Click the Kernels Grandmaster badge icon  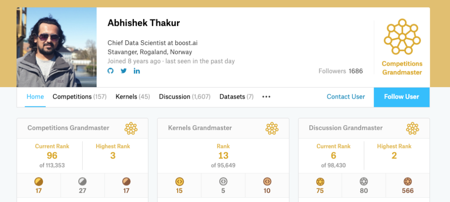tap(272, 128)
